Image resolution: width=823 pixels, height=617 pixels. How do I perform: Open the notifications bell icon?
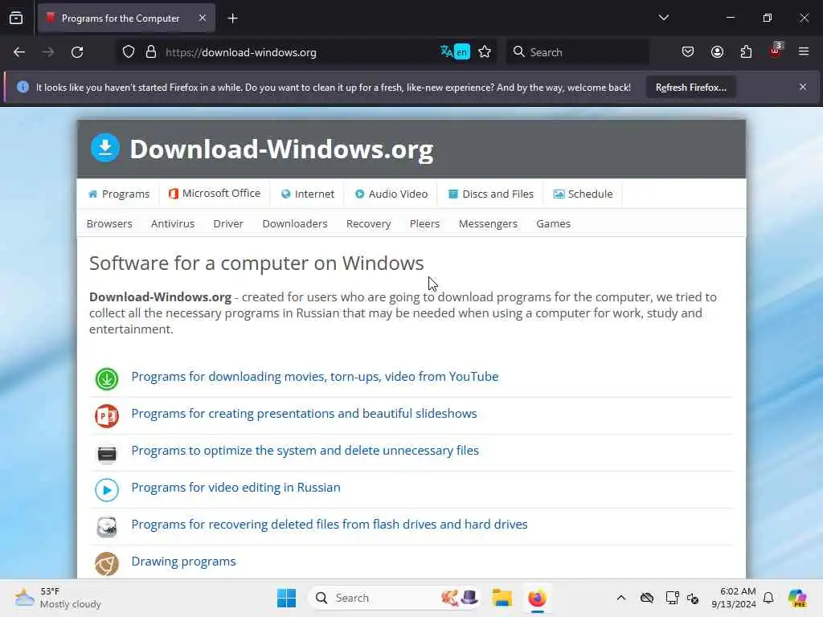tap(768, 598)
